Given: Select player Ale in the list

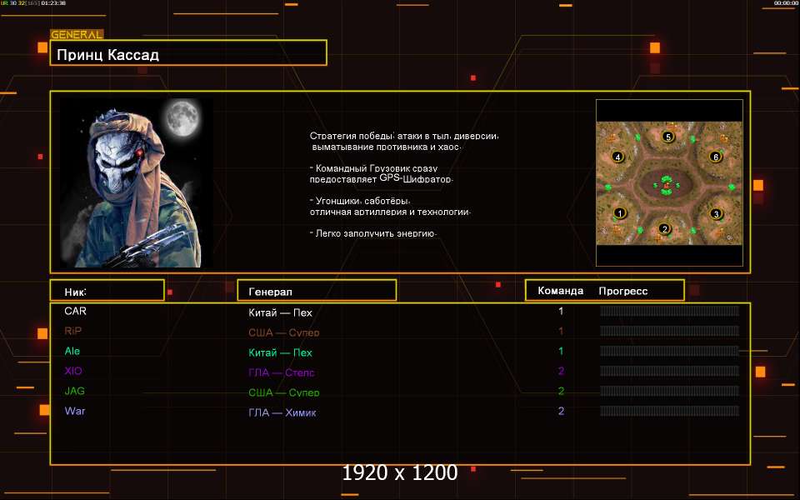Looking at the screenshot, I should 72,351.
